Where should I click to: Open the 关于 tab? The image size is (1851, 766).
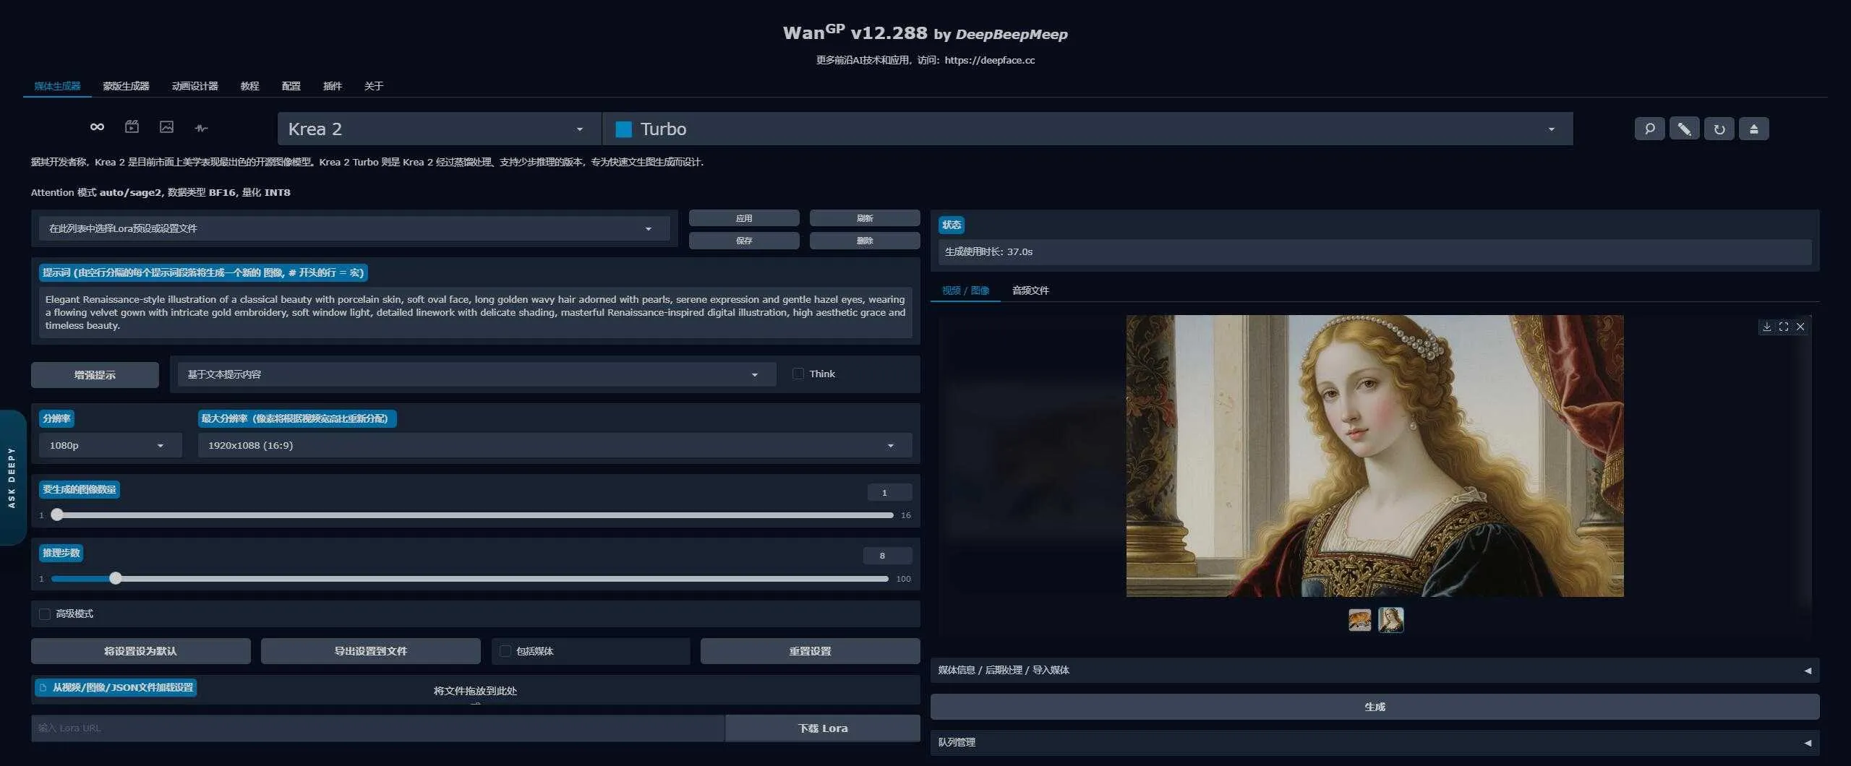(x=373, y=86)
